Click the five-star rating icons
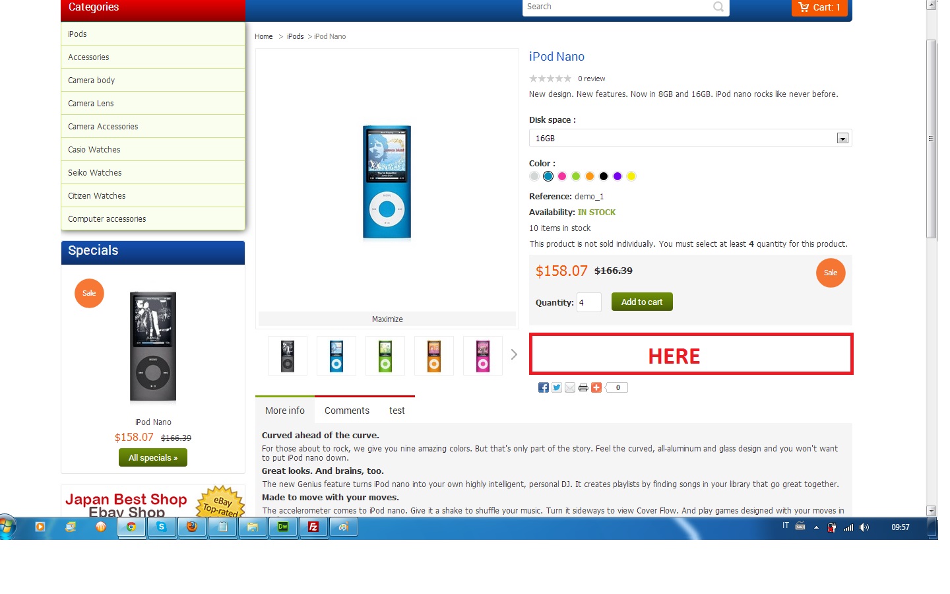 [550, 79]
